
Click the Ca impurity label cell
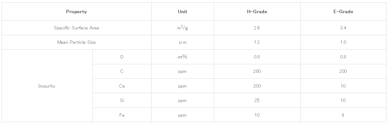122,86
